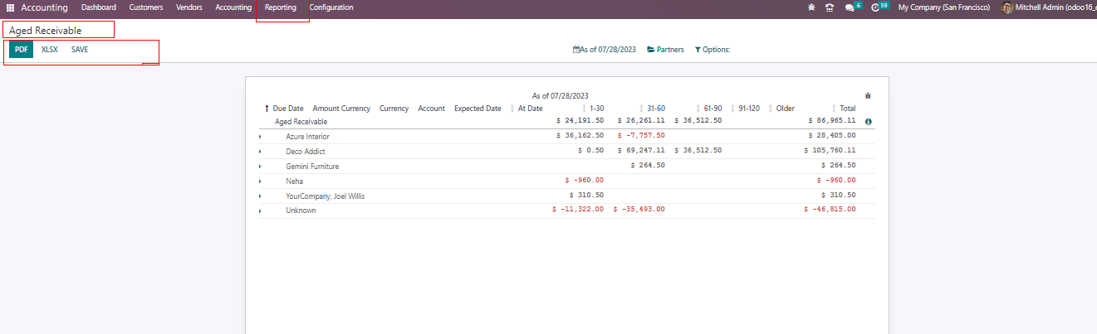Click the info icon beside total row

click(868, 122)
